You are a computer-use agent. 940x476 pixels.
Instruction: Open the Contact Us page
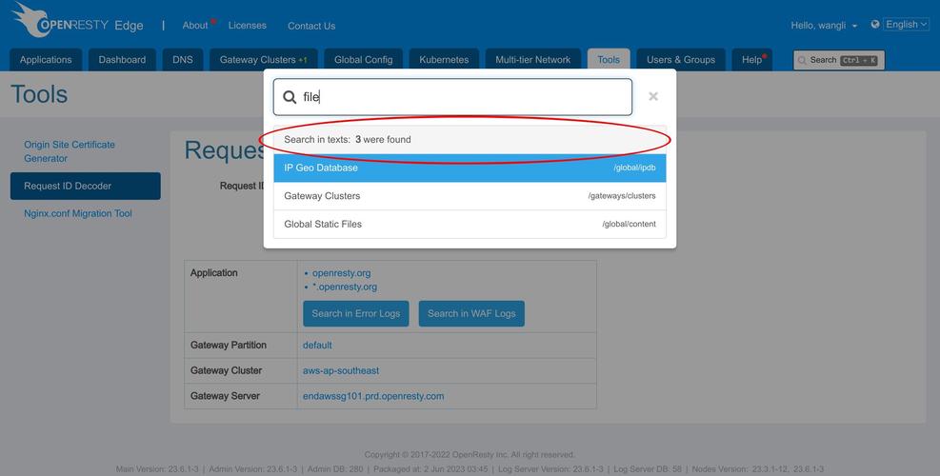[311, 26]
